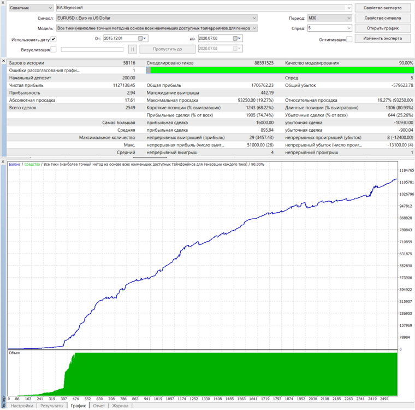
Task: Click the Открыть график button
Action: coord(382,28)
